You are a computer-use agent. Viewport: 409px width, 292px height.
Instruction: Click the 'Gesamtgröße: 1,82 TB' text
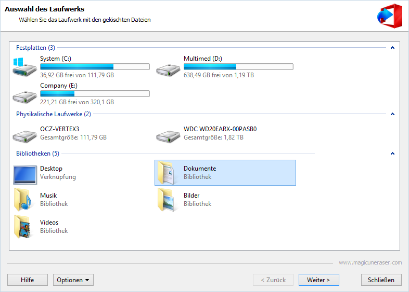click(213, 137)
